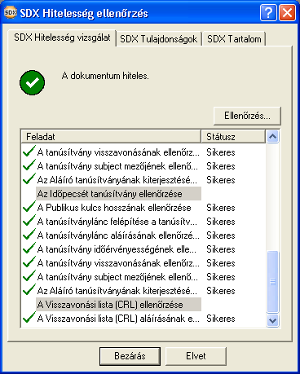Viewport: 300px width, 374px height.
Task: Click the list scrollbar up arrow
Action: [x=272, y=136]
